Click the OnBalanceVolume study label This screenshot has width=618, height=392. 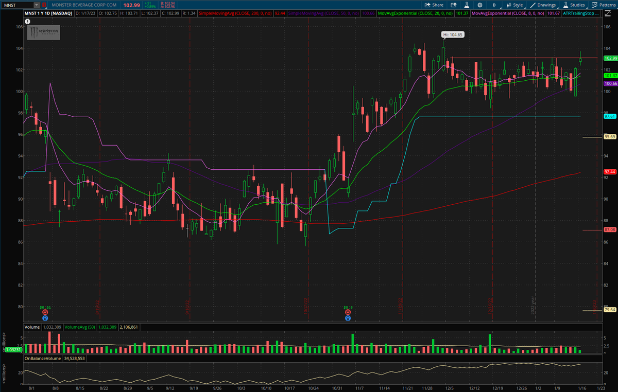42,358
